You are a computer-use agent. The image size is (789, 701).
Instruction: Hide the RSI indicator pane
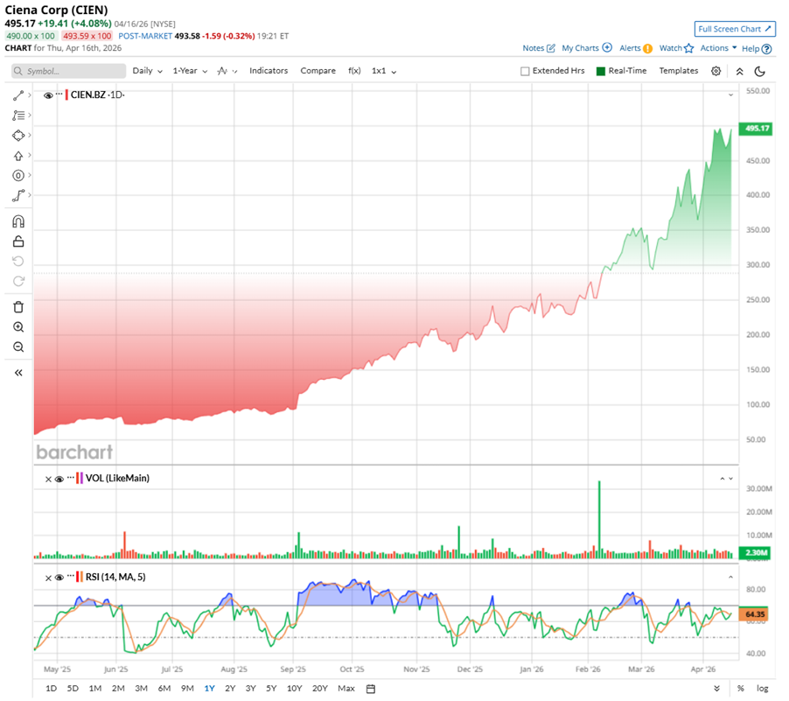(59, 578)
